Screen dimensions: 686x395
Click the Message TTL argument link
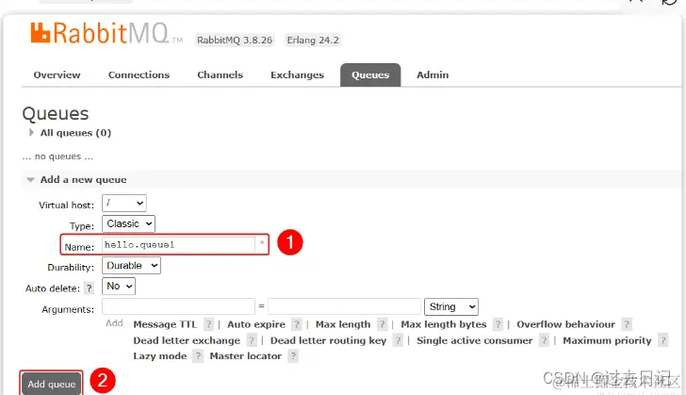point(165,324)
